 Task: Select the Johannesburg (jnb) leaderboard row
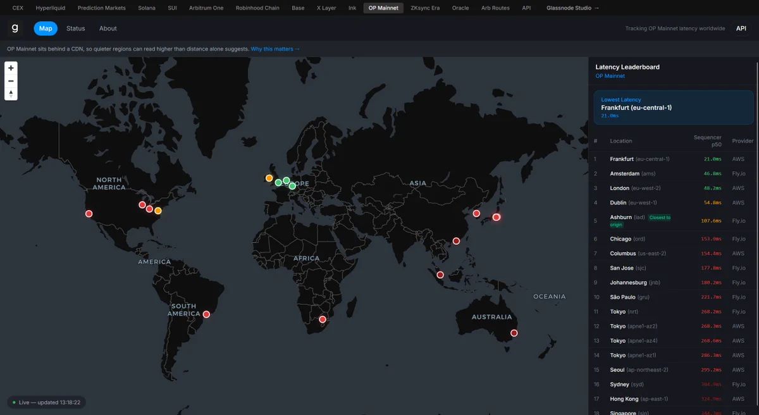tap(674, 282)
